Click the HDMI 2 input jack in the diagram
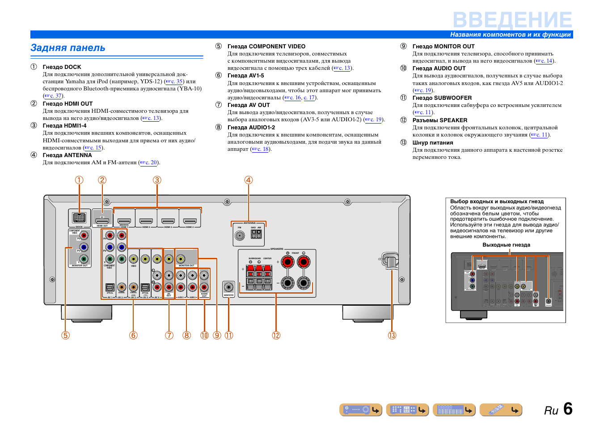The width and height of the screenshot is (604, 427). click(x=146, y=221)
